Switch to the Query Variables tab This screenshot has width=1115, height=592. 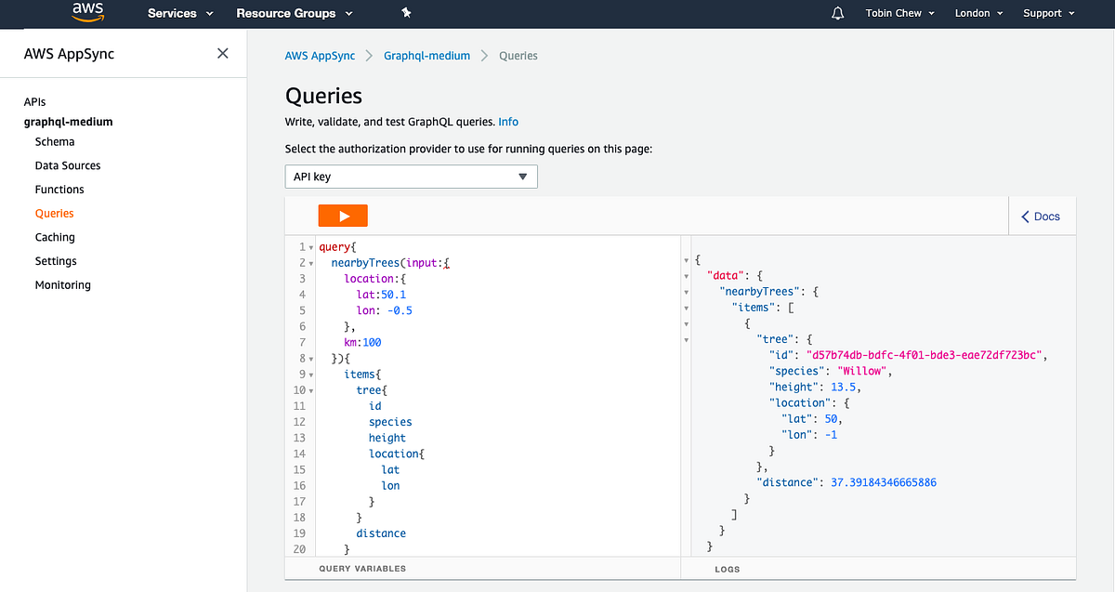click(x=362, y=568)
